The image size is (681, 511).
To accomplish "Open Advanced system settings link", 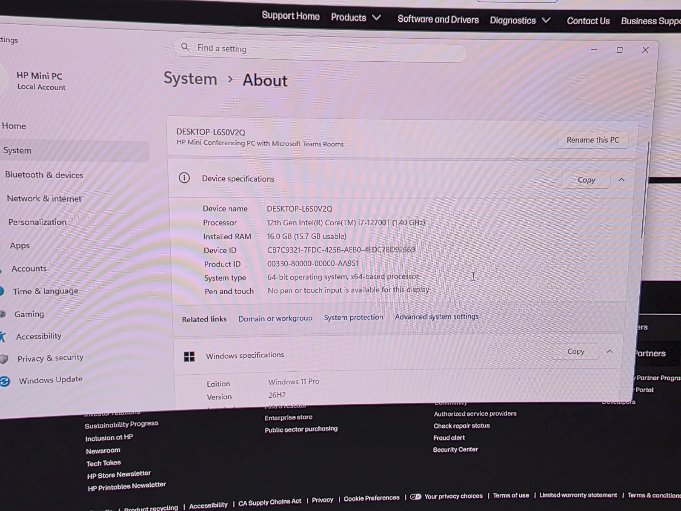I will (x=437, y=316).
